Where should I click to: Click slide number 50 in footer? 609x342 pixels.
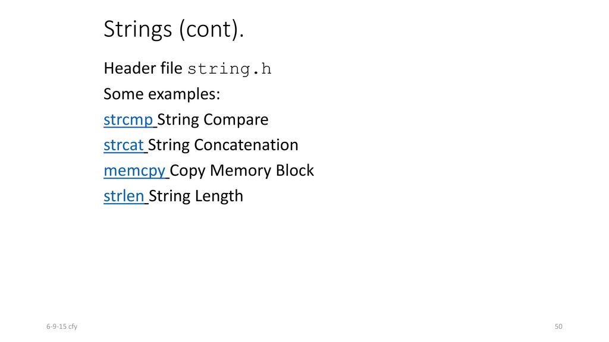558,327
